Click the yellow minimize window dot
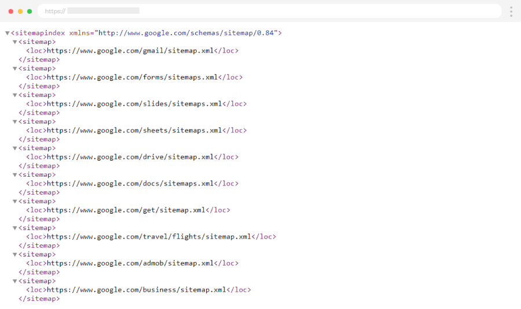521x309 pixels. (x=20, y=11)
